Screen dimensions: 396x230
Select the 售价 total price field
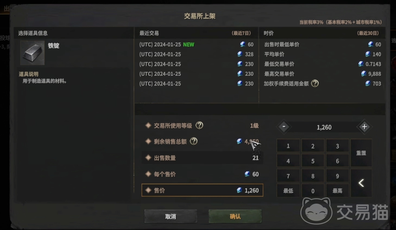(x=202, y=190)
